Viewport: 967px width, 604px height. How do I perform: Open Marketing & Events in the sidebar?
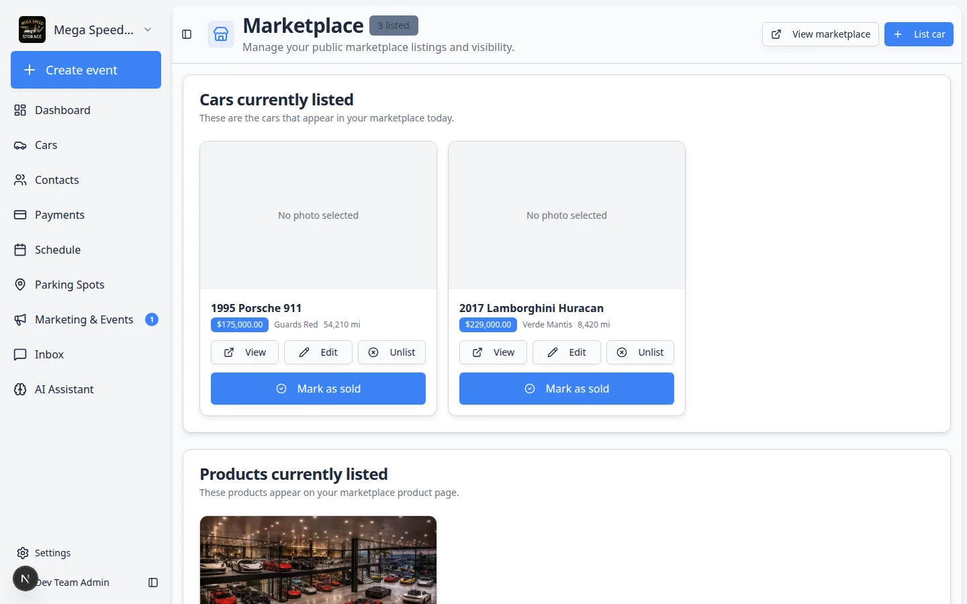pyautogui.click(x=86, y=319)
